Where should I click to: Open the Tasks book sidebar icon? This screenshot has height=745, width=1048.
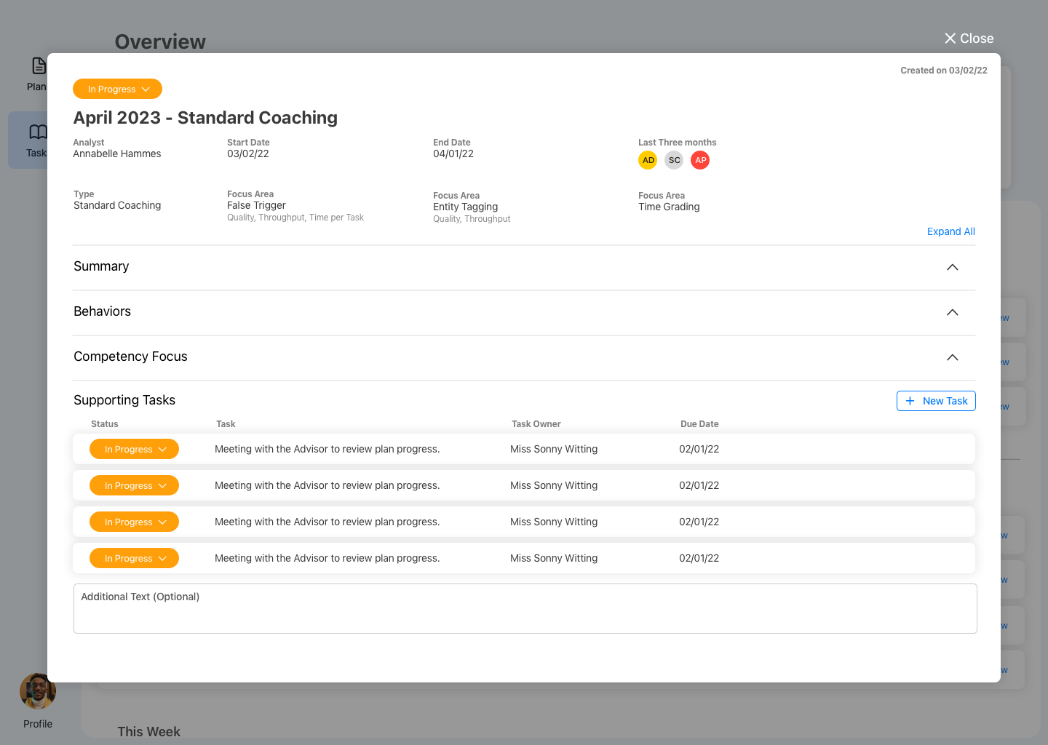coord(37,132)
